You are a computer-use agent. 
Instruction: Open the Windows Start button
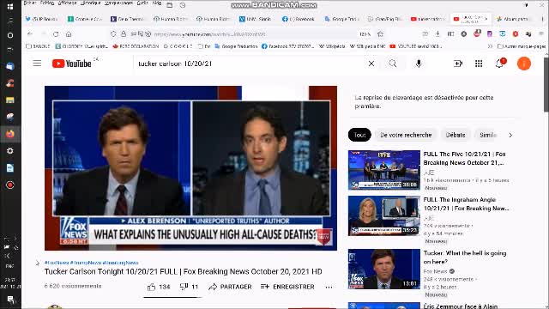pos(10,7)
